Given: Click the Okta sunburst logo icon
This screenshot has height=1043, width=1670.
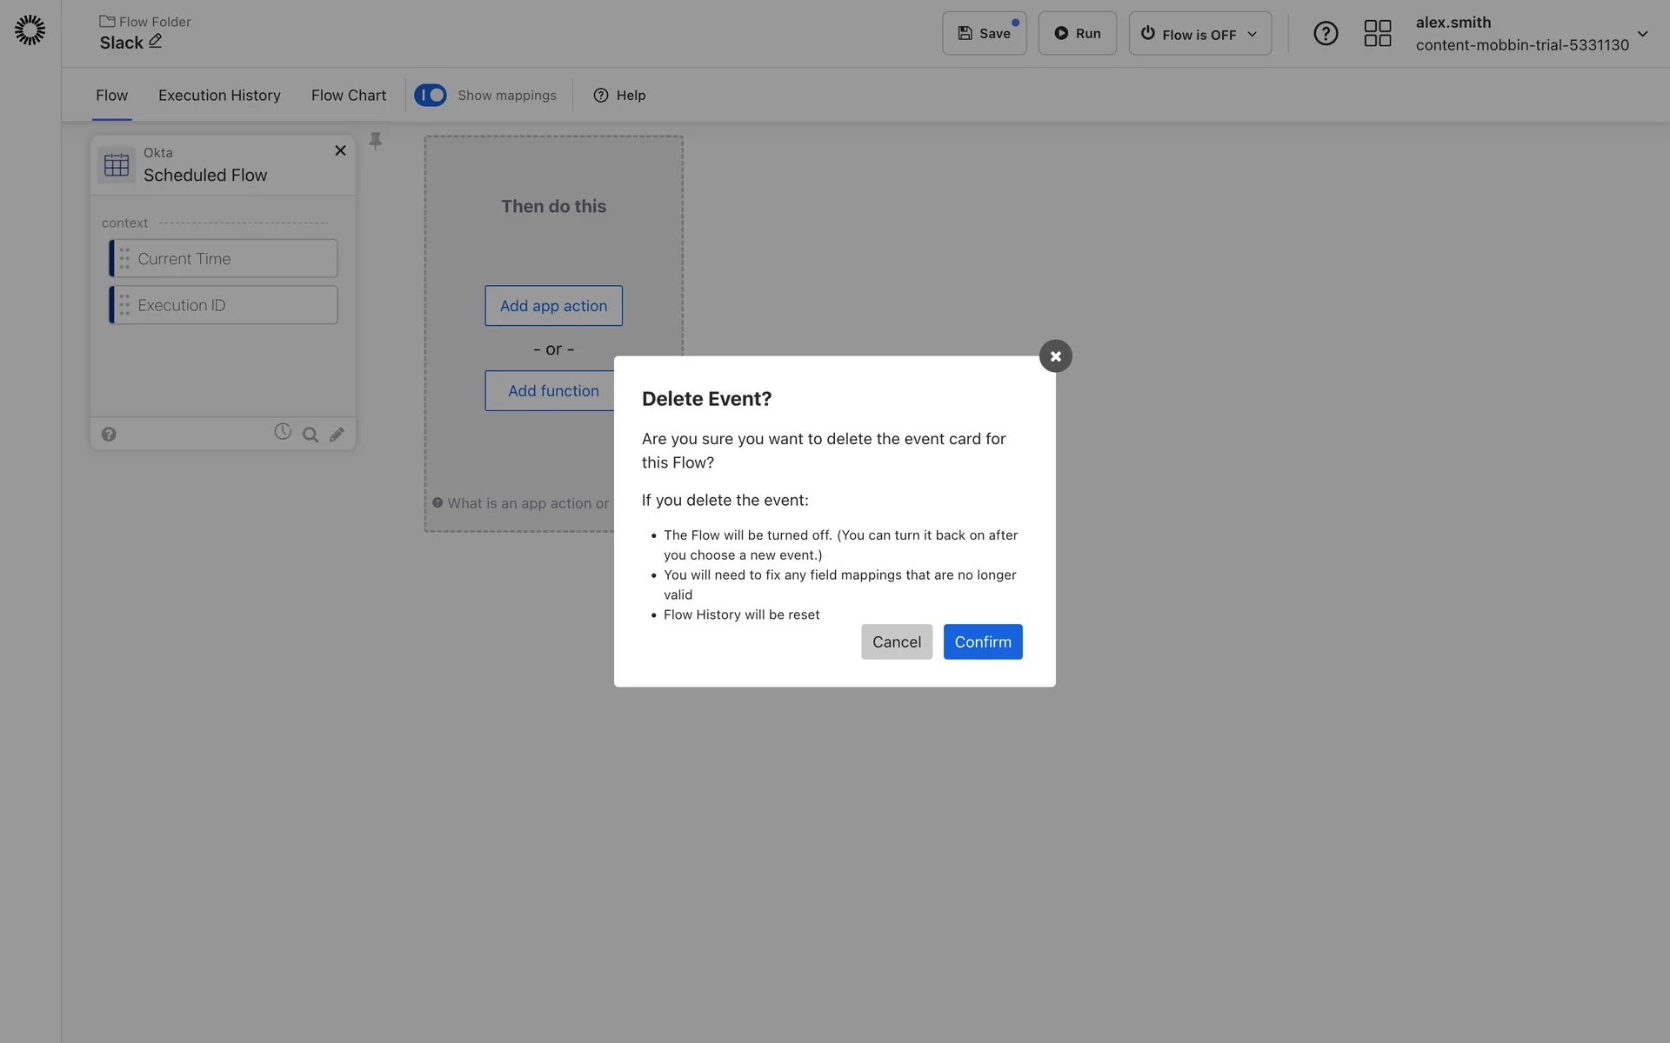Looking at the screenshot, I should click(30, 30).
